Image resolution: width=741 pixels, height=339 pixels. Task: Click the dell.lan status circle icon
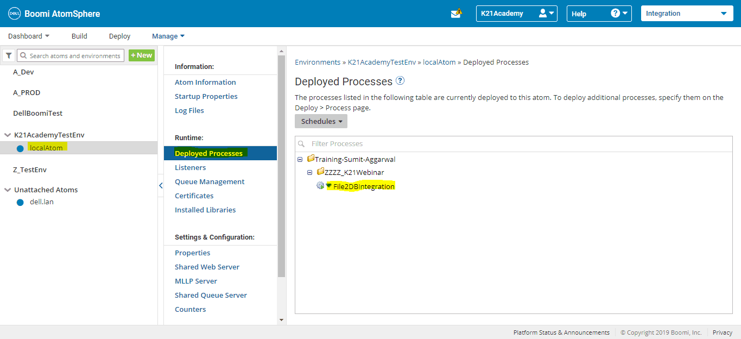click(x=20, y=202)
